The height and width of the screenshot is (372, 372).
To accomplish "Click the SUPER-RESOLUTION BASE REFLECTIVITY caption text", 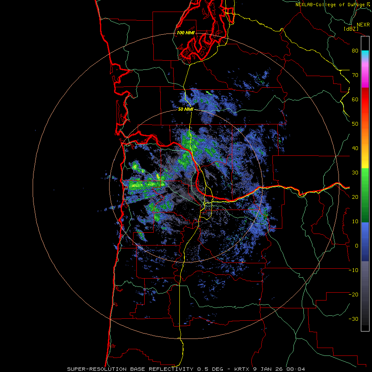I will click(130, 369).
